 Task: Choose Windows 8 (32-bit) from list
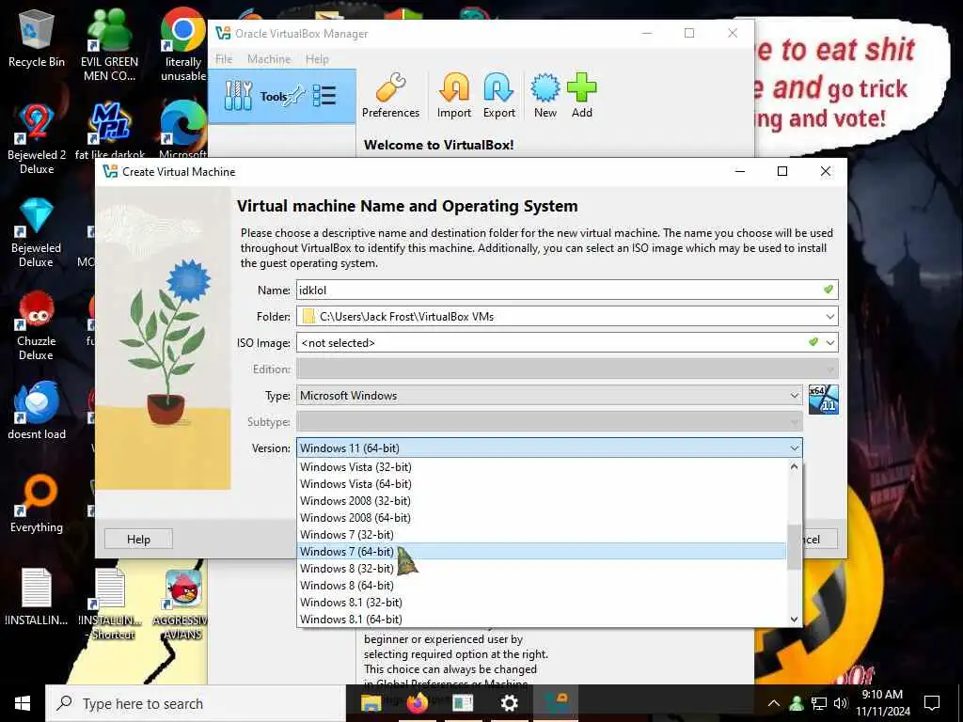point(542,569)
